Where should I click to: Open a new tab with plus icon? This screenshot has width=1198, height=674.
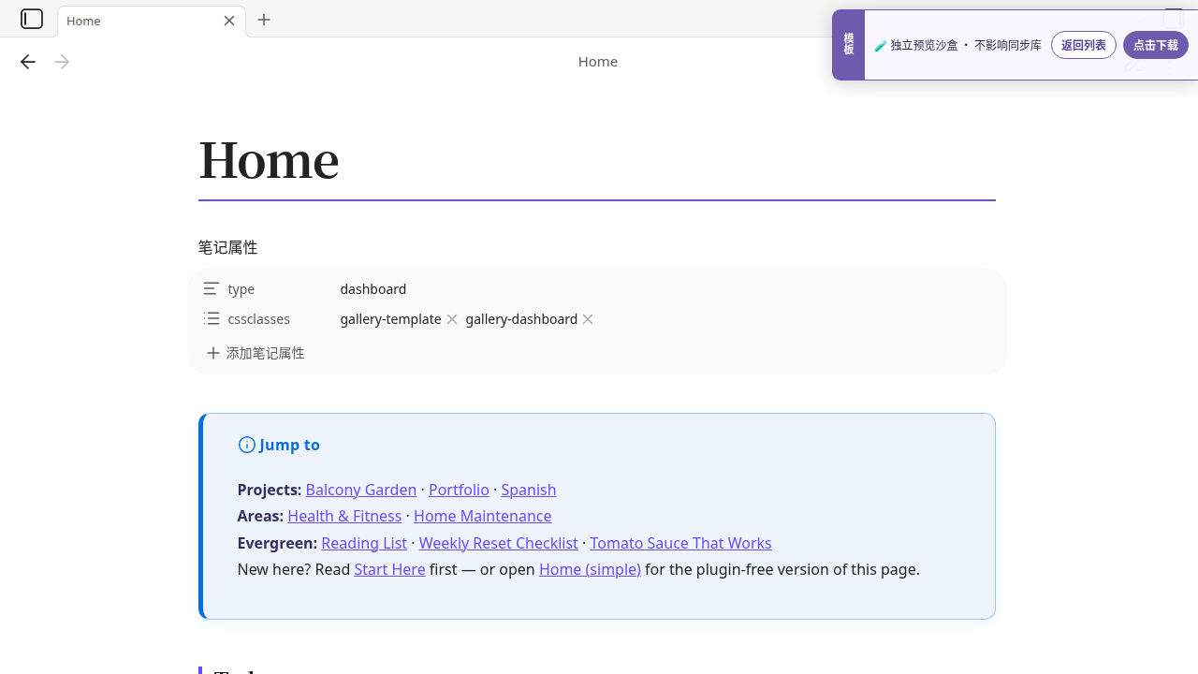coord(264,20)
